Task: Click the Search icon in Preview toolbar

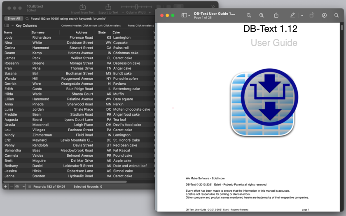Action: [x=336, y=15]
